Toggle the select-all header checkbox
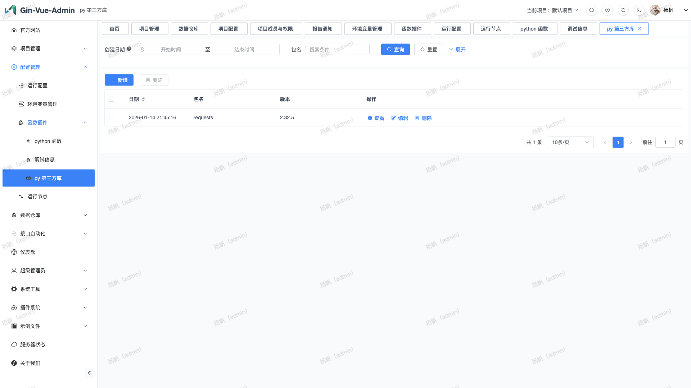691x388 pixels. click(x=112, y=99)
